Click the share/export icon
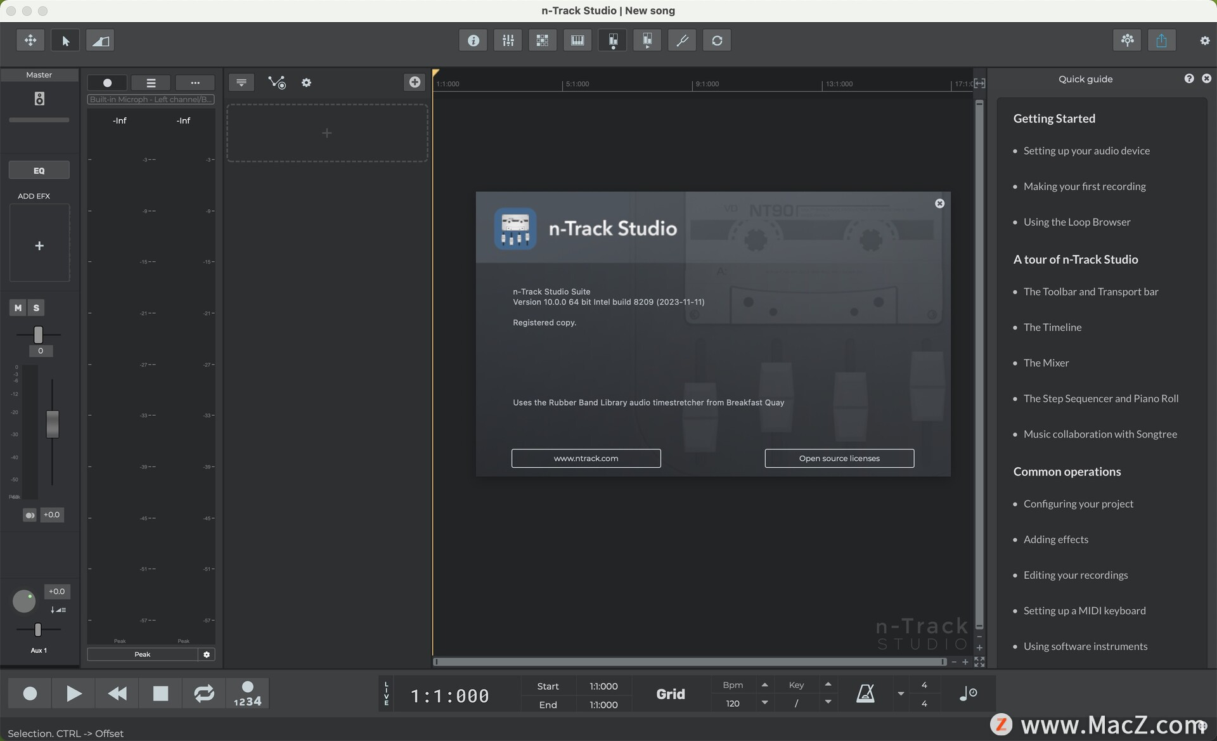Image resolution: width=1217 pixels, height=741 pixels. 1161,40
